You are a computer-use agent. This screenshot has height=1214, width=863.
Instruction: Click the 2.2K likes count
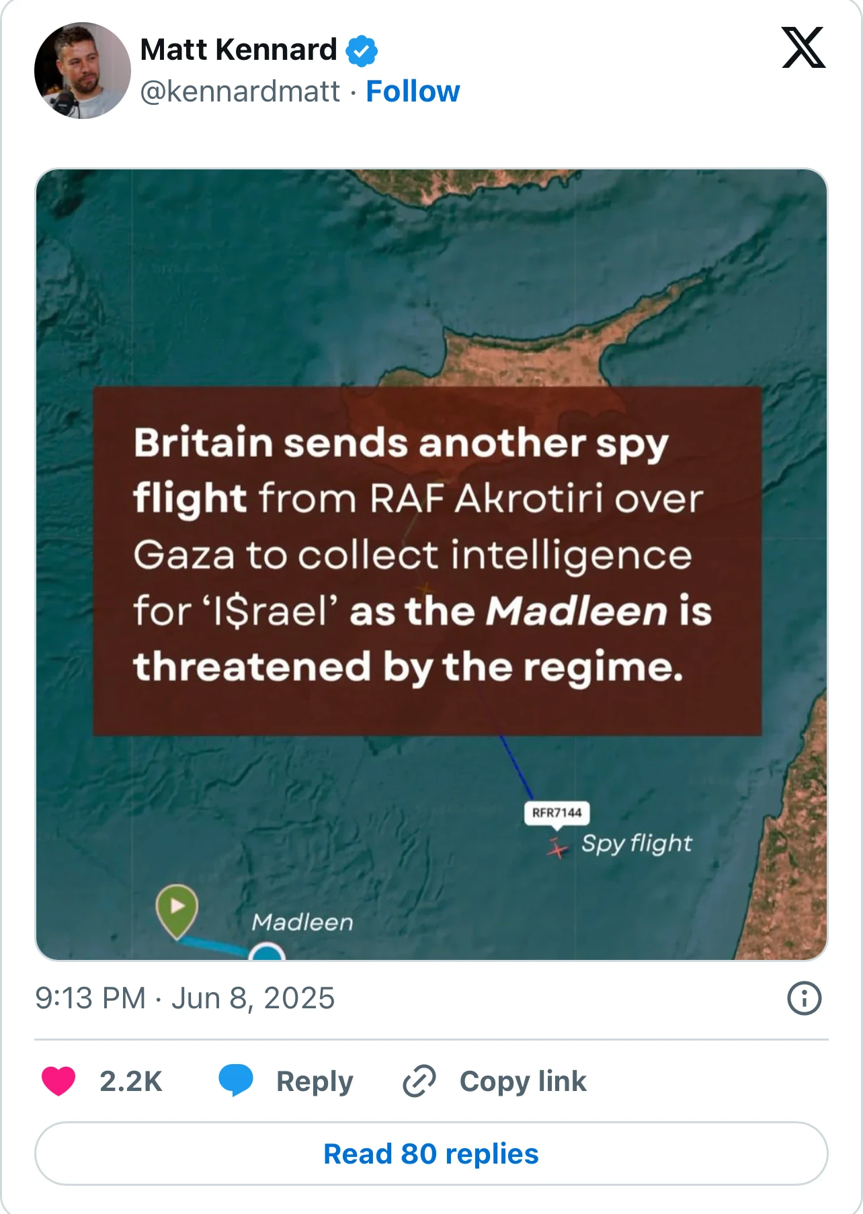[131, 1082]
